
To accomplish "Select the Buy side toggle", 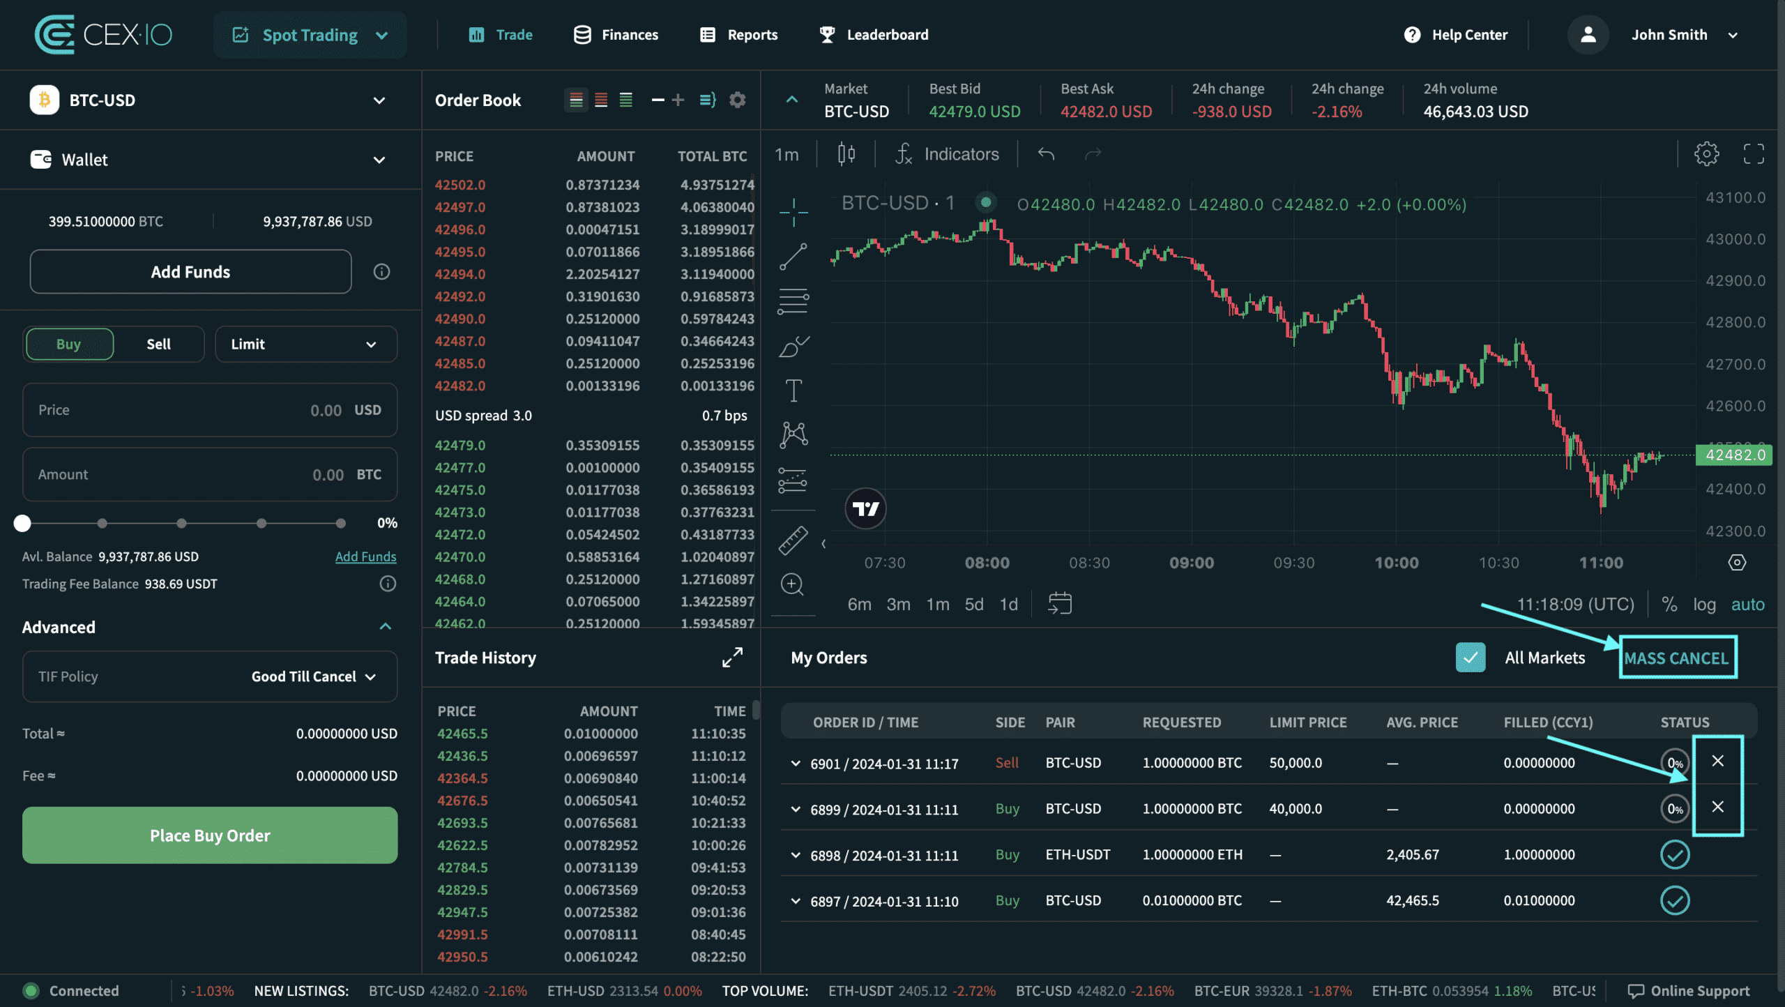I will point(68,344).
